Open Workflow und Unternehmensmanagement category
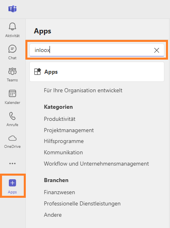 [96, 164]
